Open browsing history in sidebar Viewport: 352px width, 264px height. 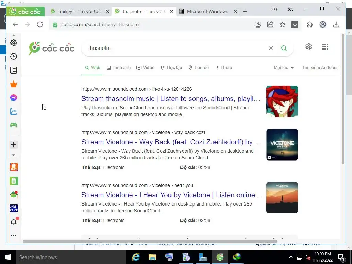point(14,56)
